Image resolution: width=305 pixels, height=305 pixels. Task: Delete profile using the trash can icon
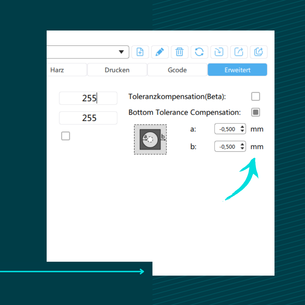coord(180,52)
